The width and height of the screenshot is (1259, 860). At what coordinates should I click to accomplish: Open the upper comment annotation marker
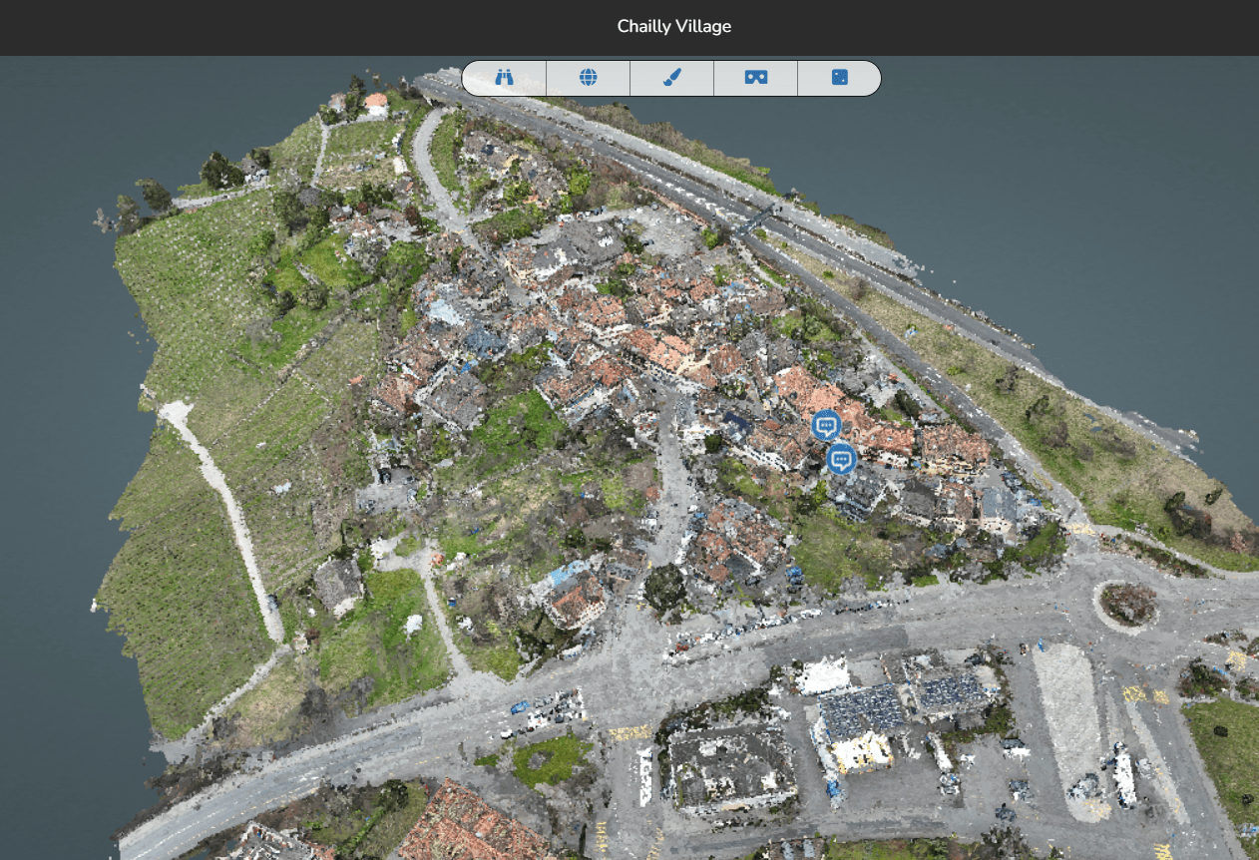(x=826, y=426)
